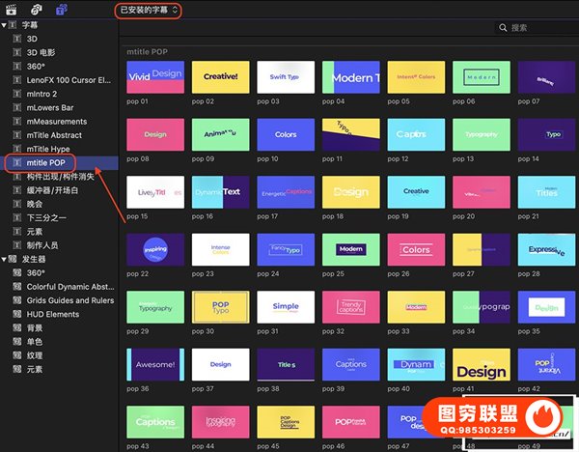
Task: Click the title icon beside mIntro 2
Action: pos(17,95)
